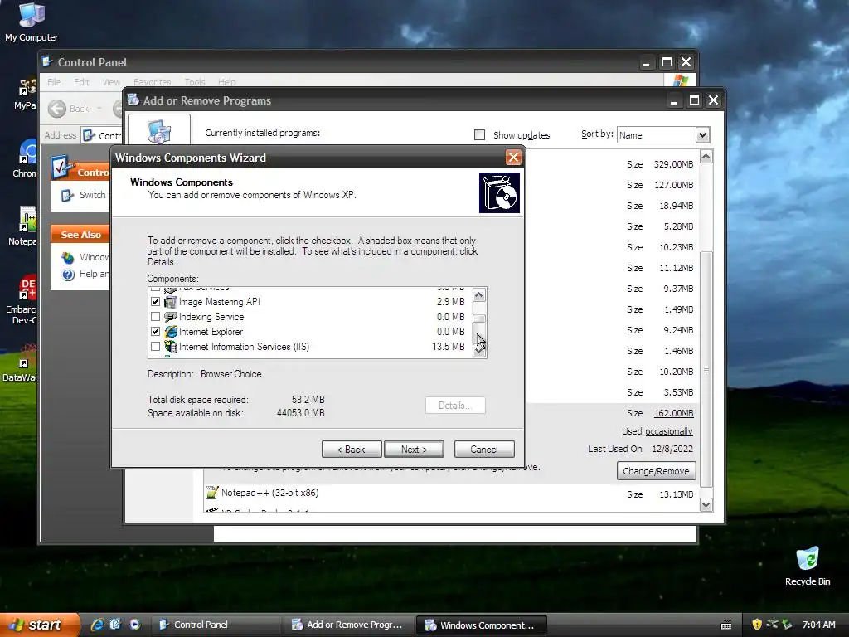Open the Start menu

(39, 625)
